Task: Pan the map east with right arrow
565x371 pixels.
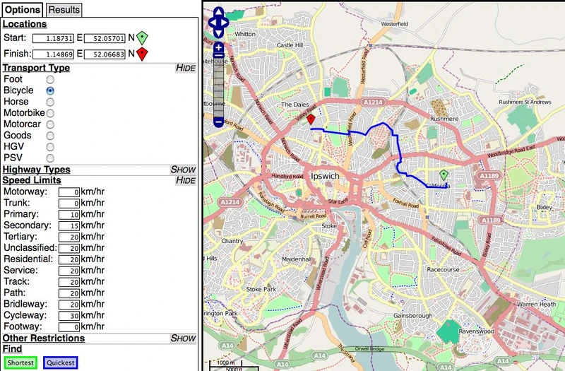Action: pyautogui.click(x=225, y=23)
